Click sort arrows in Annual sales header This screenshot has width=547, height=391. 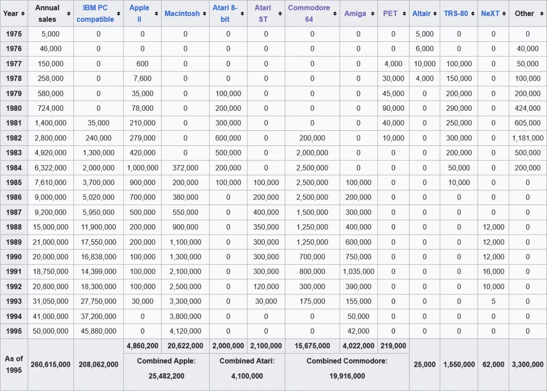pyautogui.click(x=68, y=14)
